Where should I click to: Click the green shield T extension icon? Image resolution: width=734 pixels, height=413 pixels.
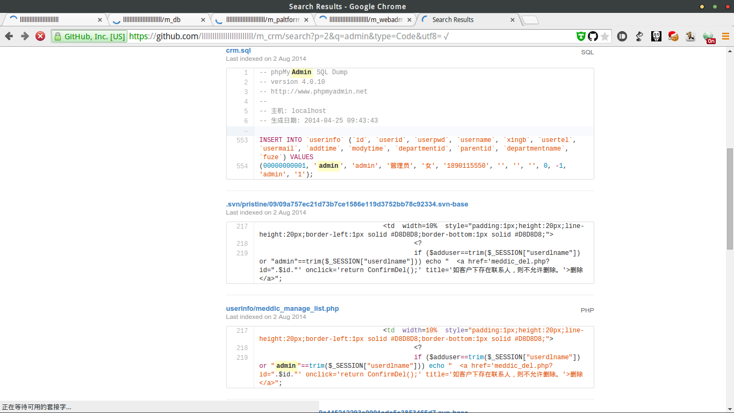581,37
